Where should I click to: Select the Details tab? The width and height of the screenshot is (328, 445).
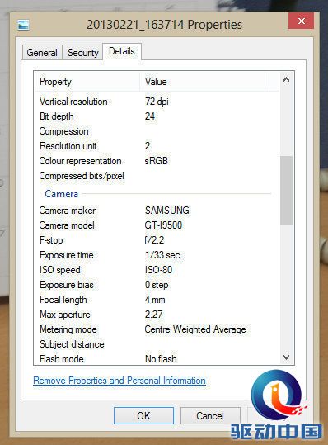click(122, 51)
